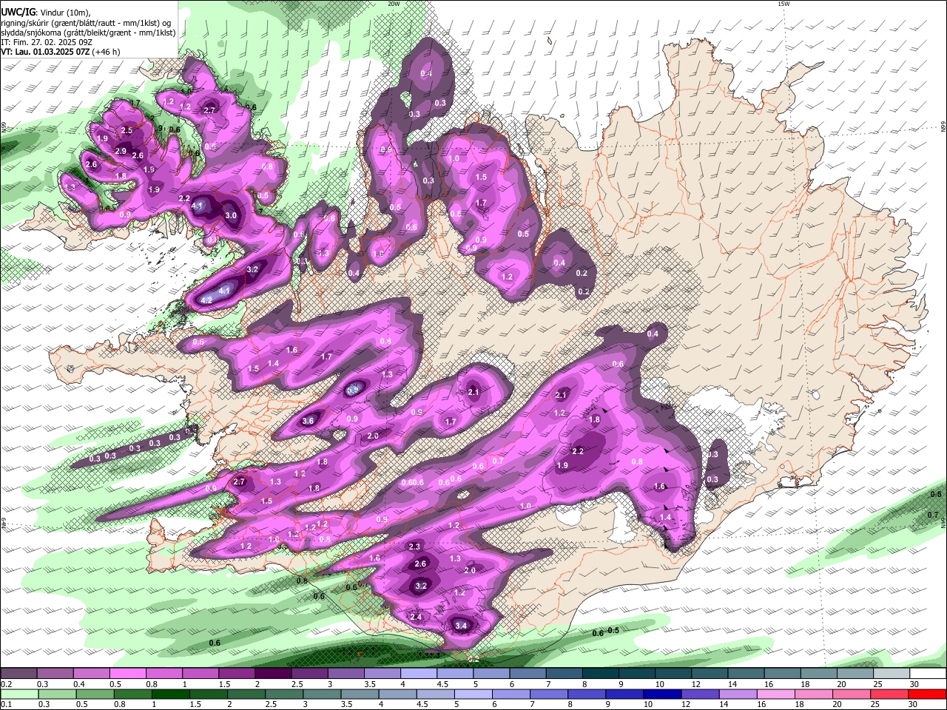
Task: Click the '15W' longitude label
Action: 783,4
